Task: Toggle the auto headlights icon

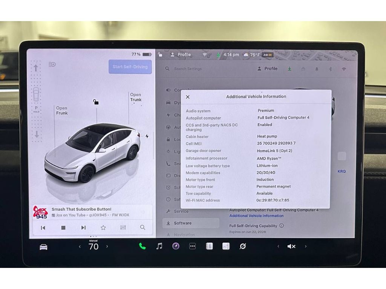Action: 52,64
